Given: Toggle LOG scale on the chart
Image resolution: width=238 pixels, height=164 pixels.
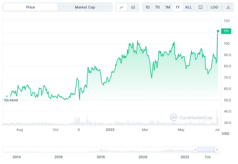Looking at the screenshot, I should [x=214, y=7].
